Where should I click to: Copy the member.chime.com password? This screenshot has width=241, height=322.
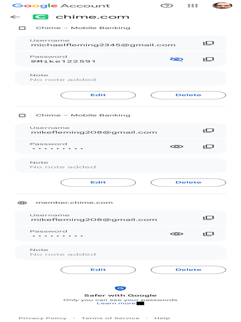(208, 234)
